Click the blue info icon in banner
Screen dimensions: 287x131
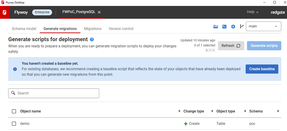(15, 69)
